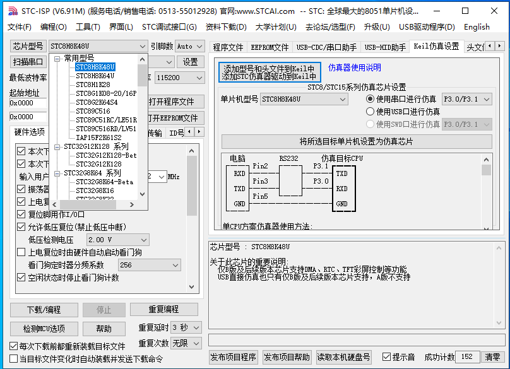
Task: Select 使用串口进行仿真 radio button
Action: [370, 99]
